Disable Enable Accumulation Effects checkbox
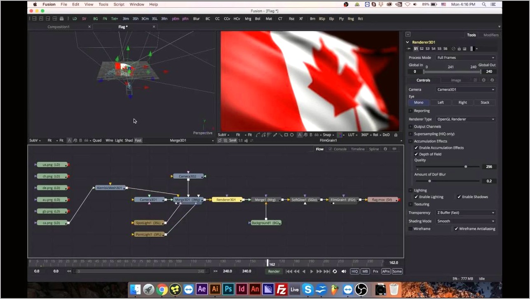The height and width of the screenshot is (299, 530). click(416, 148)
